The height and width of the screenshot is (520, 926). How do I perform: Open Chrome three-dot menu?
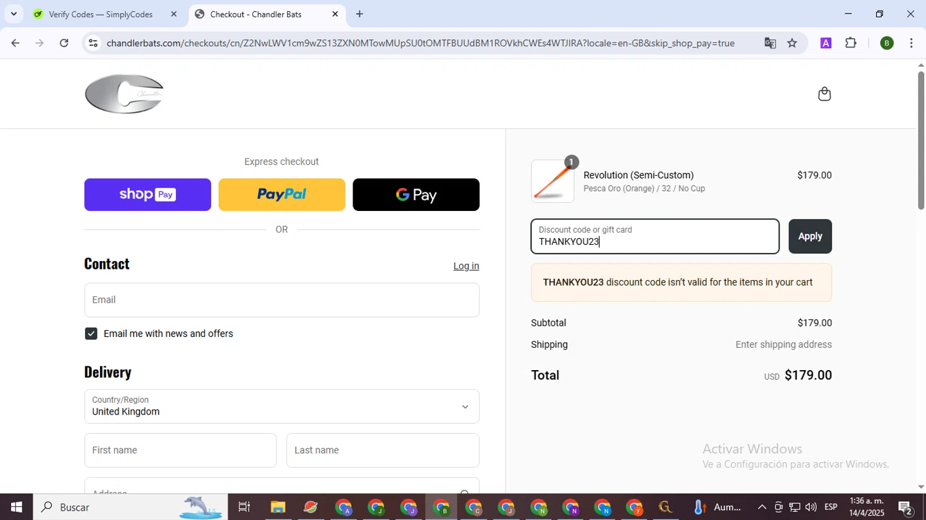911,43
